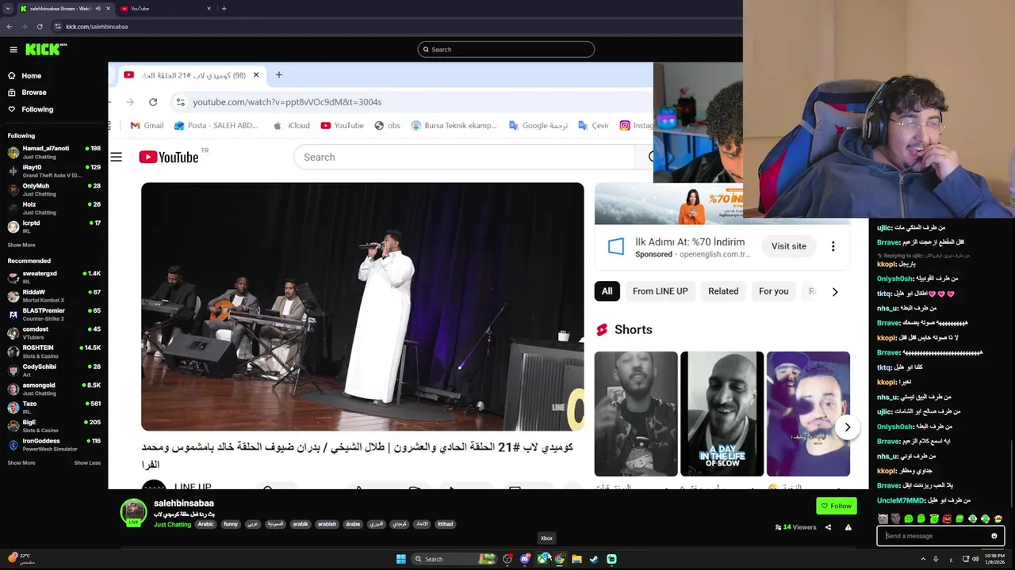
Task: Go to Home in Kick sidebar
Action: click(x=25, y=76)
